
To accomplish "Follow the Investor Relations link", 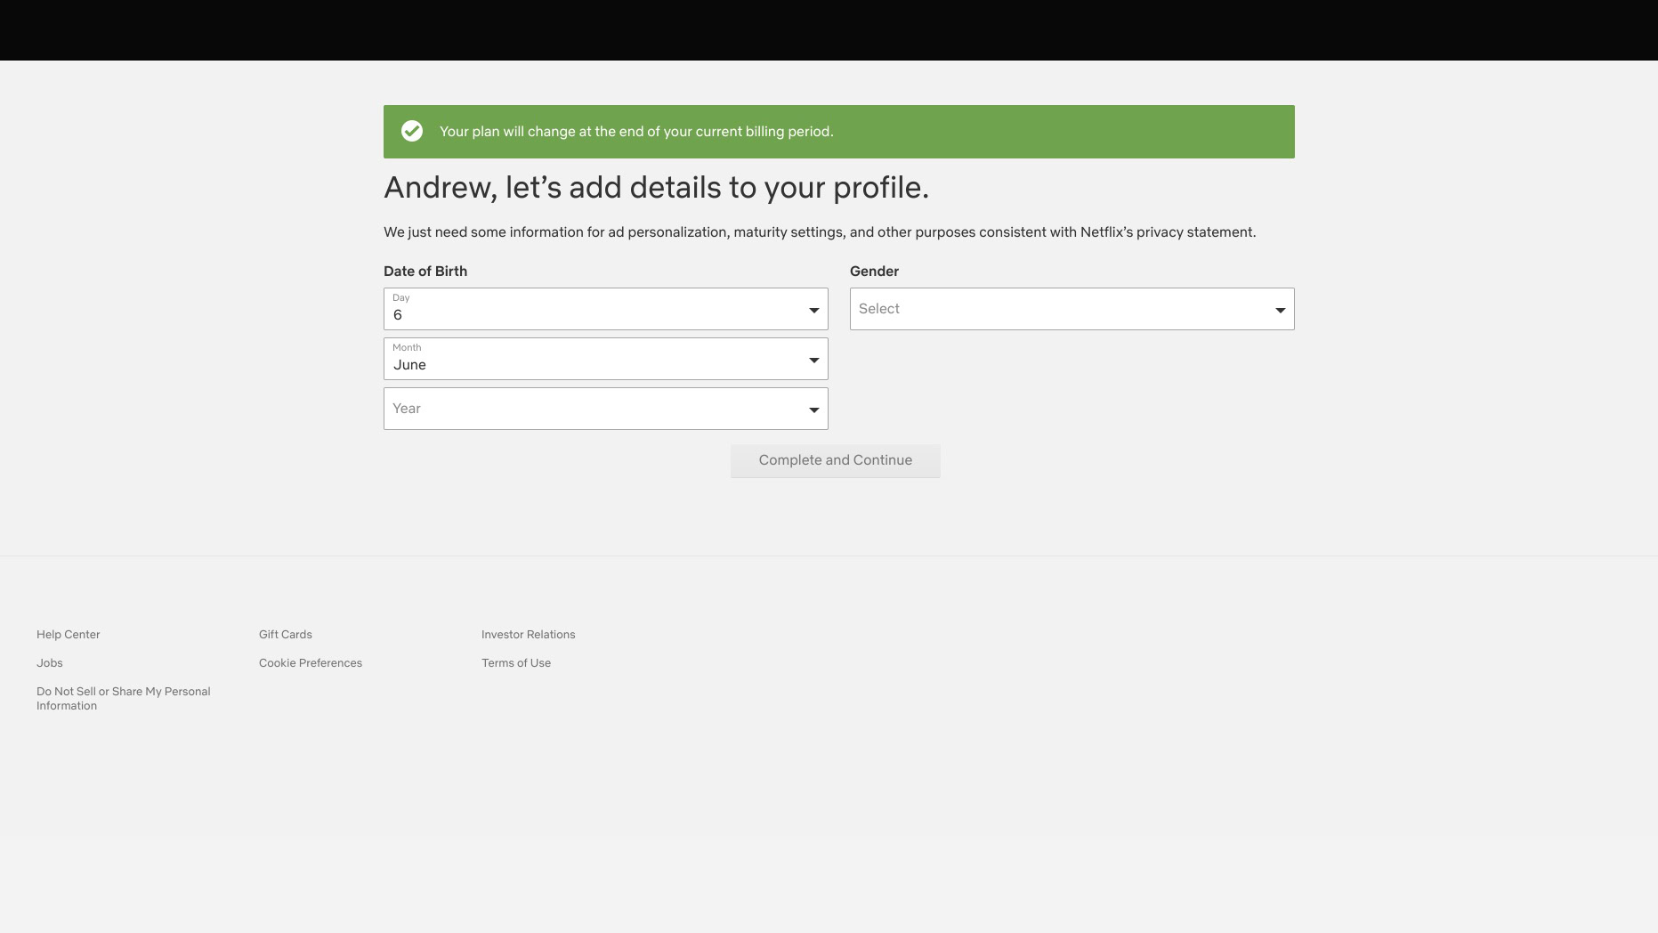I will tap(529, 635).
